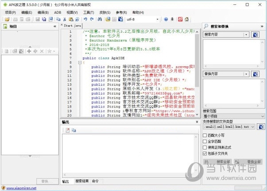Click the plus icon in project panel toolbar
The width and height of the screenshot is (267, 191).
pos(29,51)
